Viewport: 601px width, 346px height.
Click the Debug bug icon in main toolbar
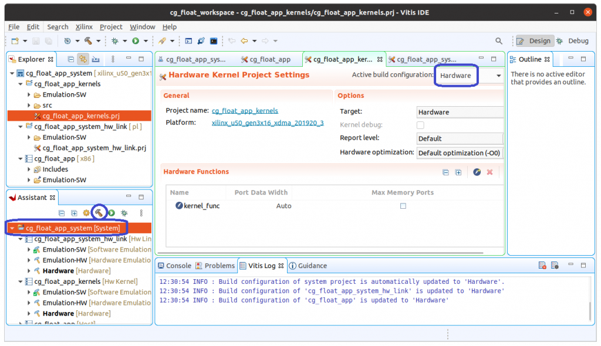114,40
